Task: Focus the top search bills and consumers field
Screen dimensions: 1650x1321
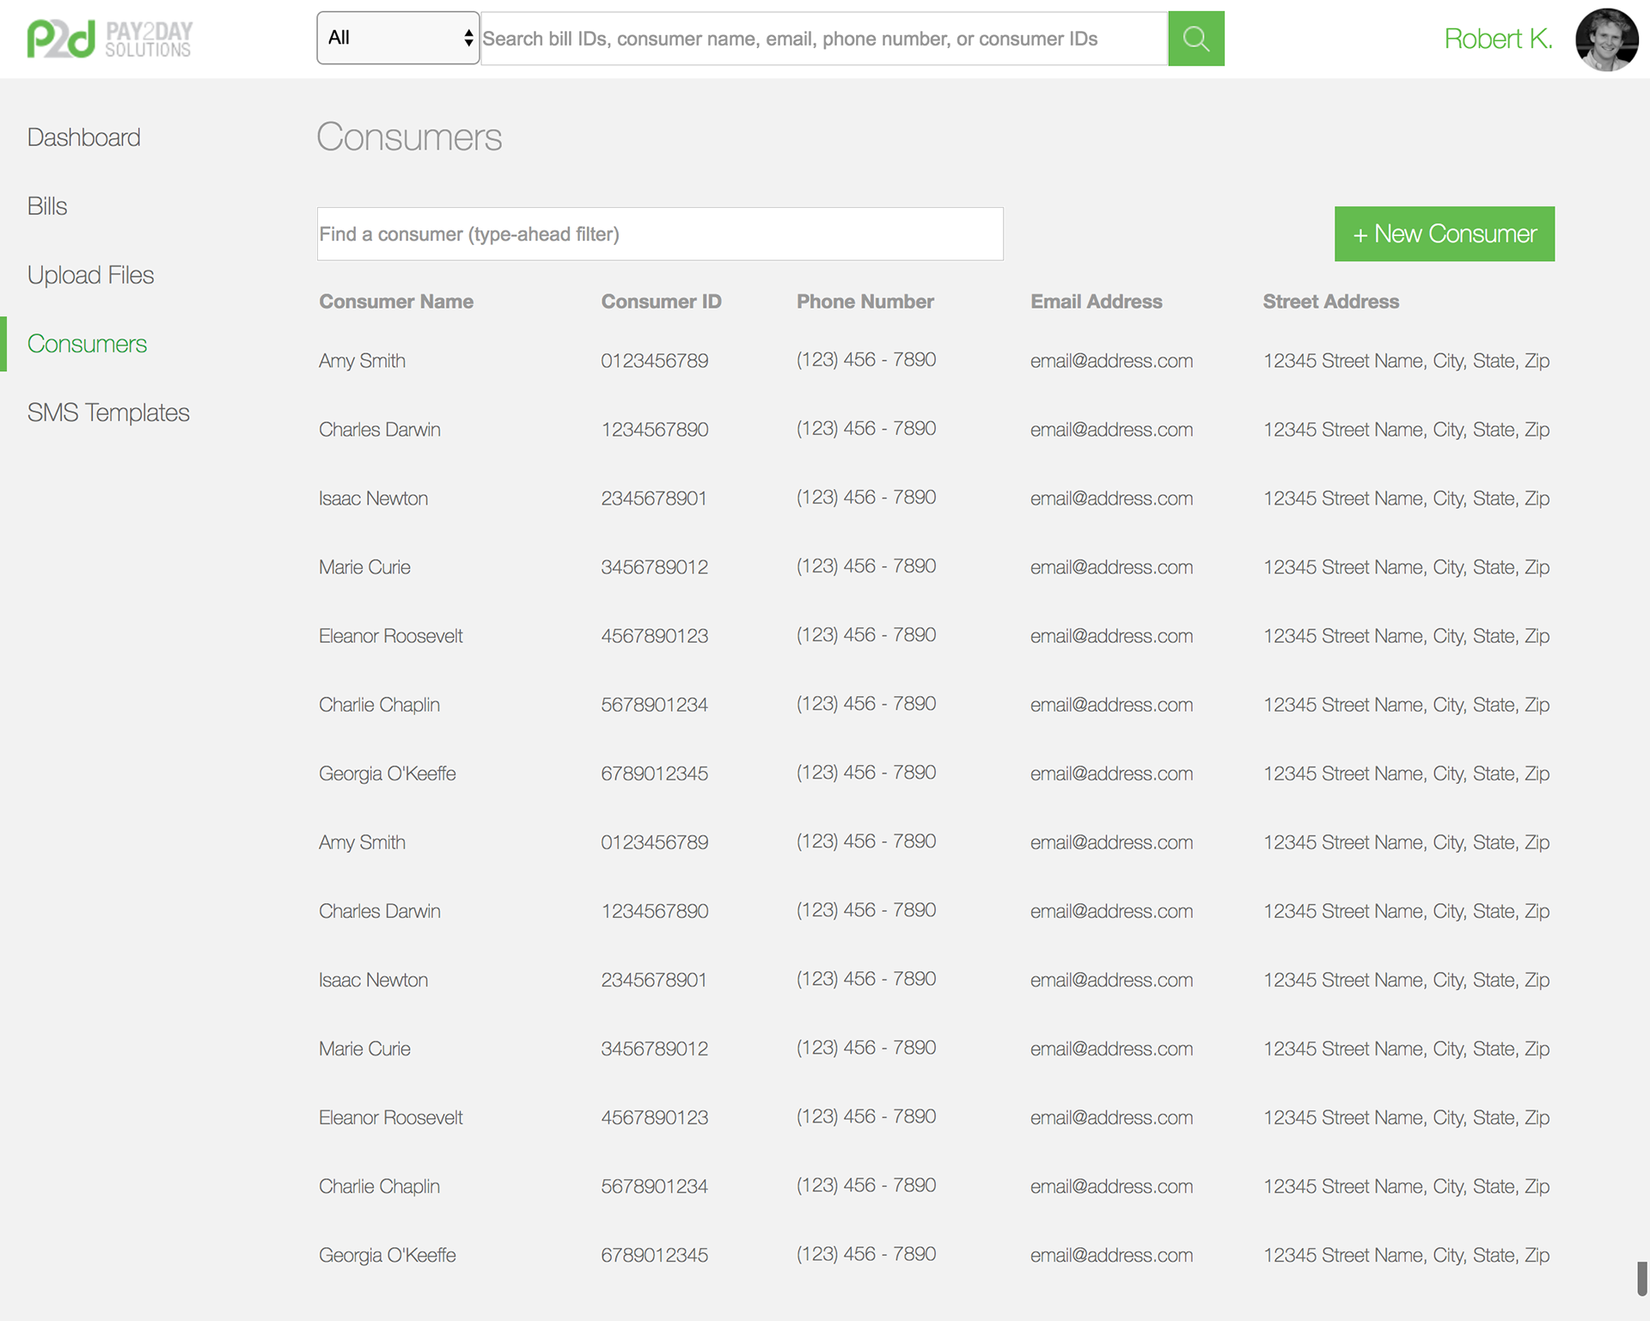Action: tap(823, 39)
